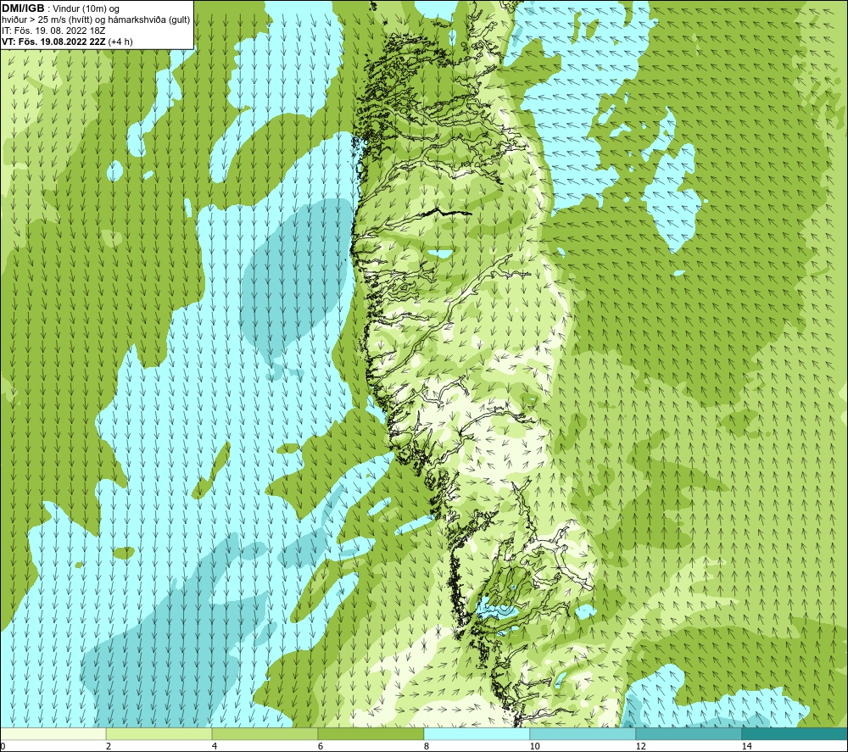
Task: Click the legend scale value '6'
Action: point(321,747)
